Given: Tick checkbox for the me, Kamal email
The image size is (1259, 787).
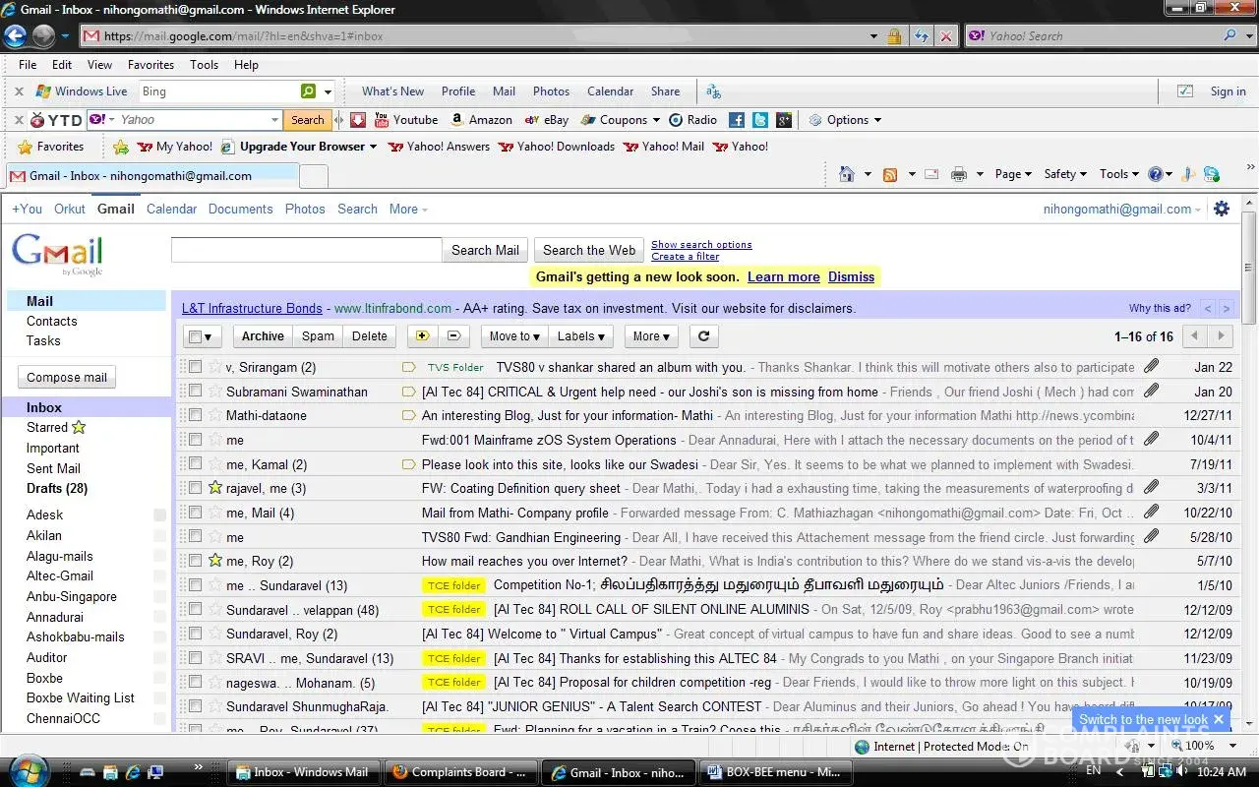Looking at the screenshot, I should tap(195, 463).
